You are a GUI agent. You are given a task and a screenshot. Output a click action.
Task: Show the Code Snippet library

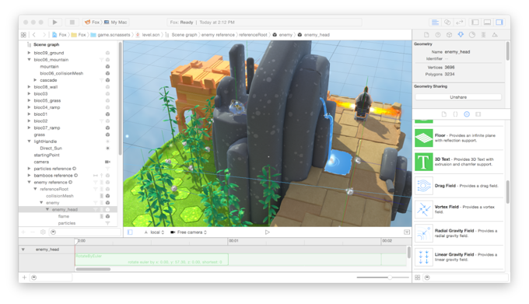click(x=455, y=114)
